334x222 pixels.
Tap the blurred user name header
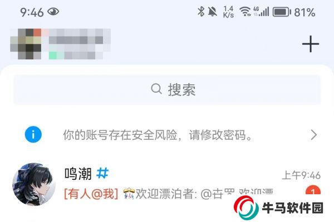[x=79, y=44]
